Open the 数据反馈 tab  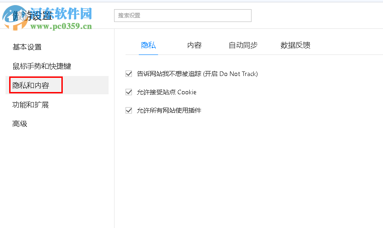295,45
